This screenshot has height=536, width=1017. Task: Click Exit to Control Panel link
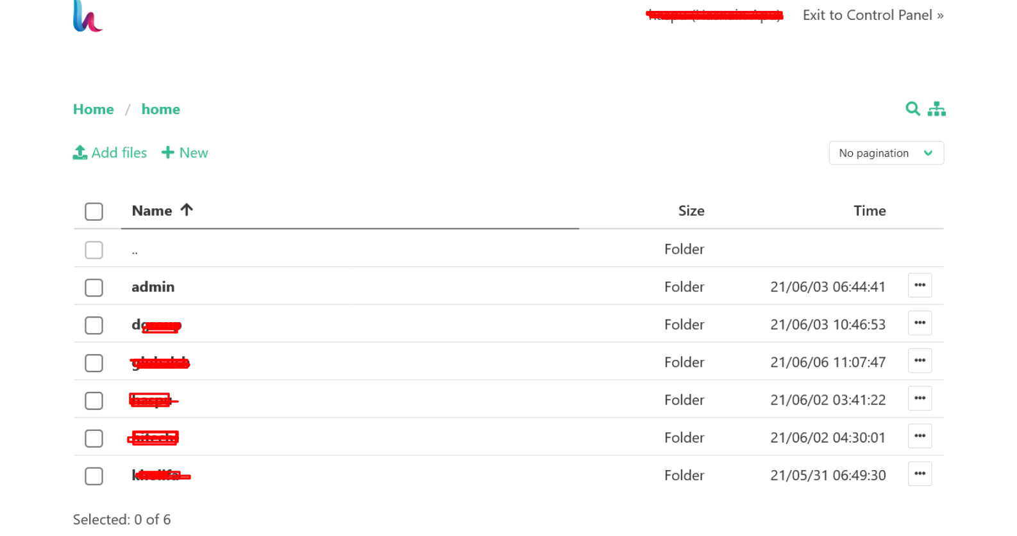(872, 15)
